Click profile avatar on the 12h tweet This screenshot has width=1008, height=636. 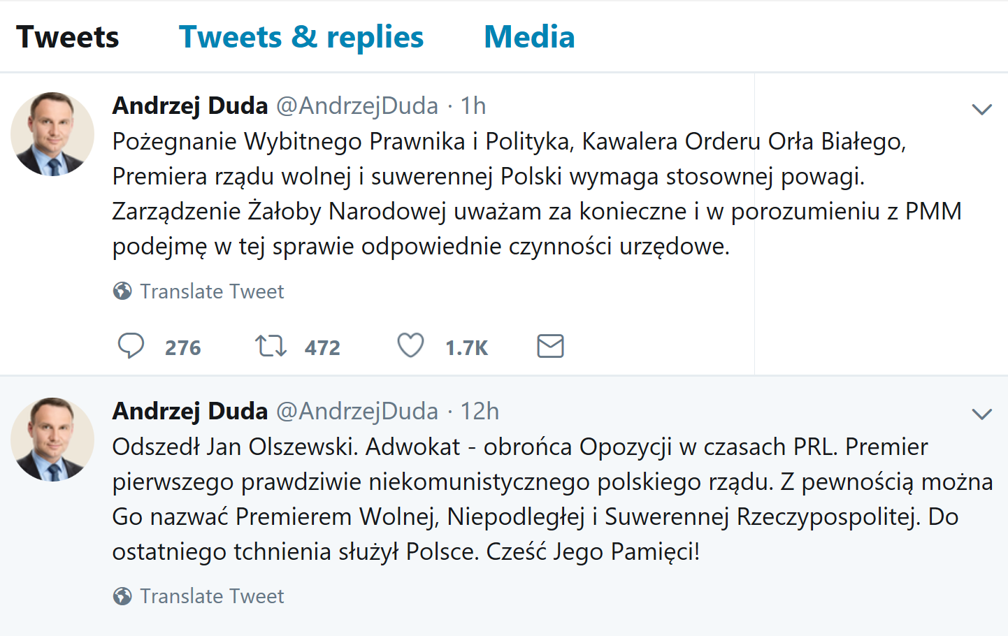(x=52, y=439)
